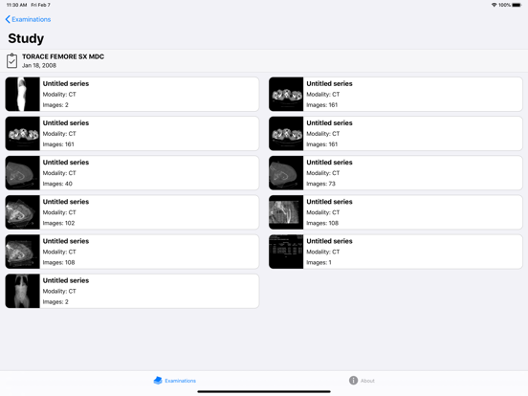The width and height of the screenshot is (528, 396).
Task: Click the Wi-Fi status icon
Action: [494, 5]
